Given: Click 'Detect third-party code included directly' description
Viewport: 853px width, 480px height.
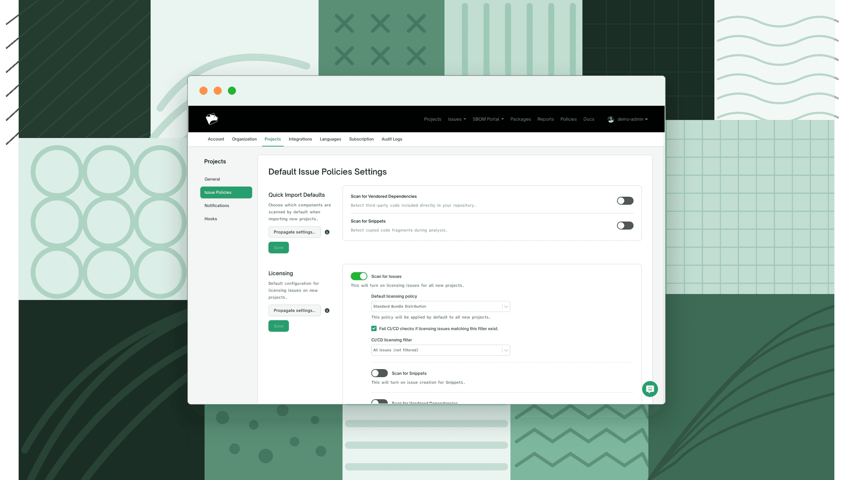Looking at the screenshot, I should [413, 205].
